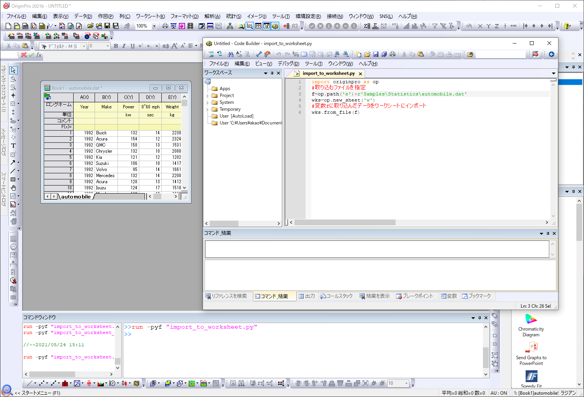Screen dimensions: 584x397
Task: Open the デバッグ(D) menu in Code Builder
Action: click(288, 63)
